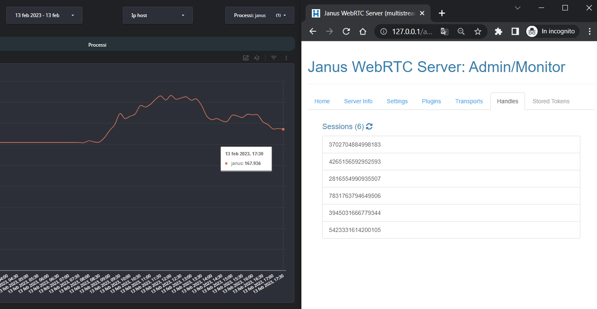Screen dimensions: 597x309
Task: Open a new browser tab
Action: 442,13
